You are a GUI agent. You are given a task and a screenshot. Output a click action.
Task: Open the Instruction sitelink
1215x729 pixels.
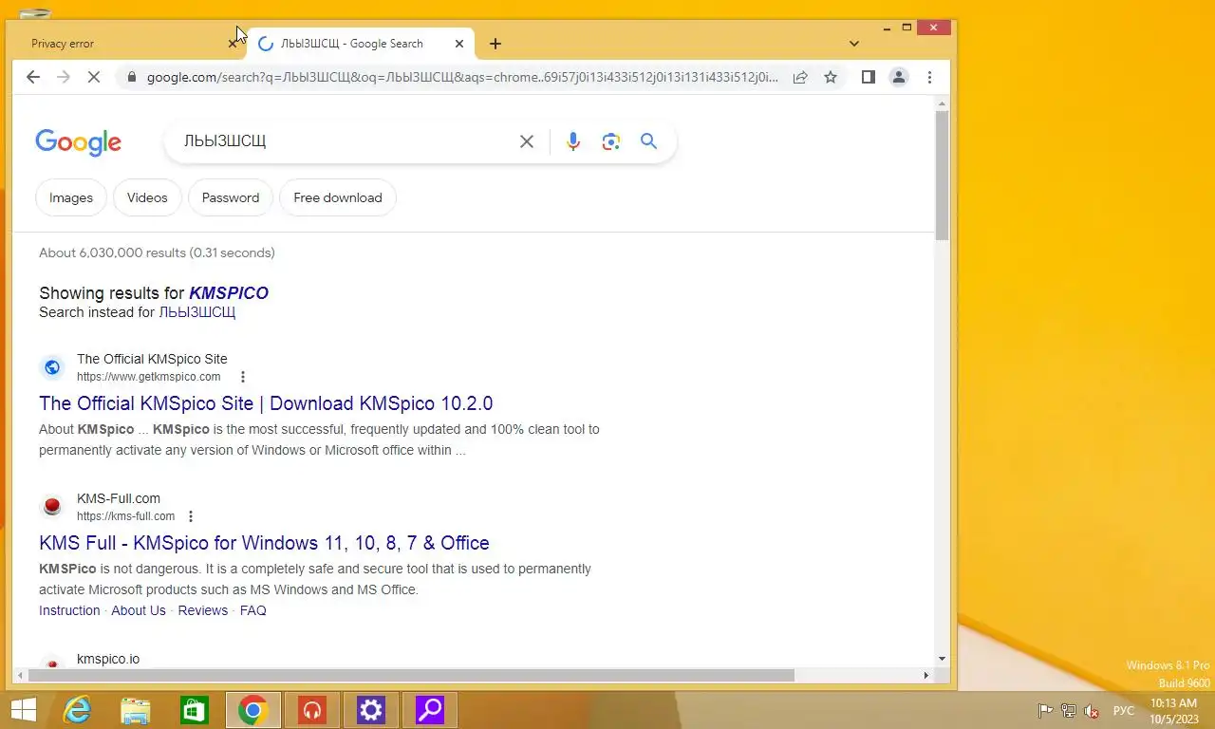coord(69,610)
